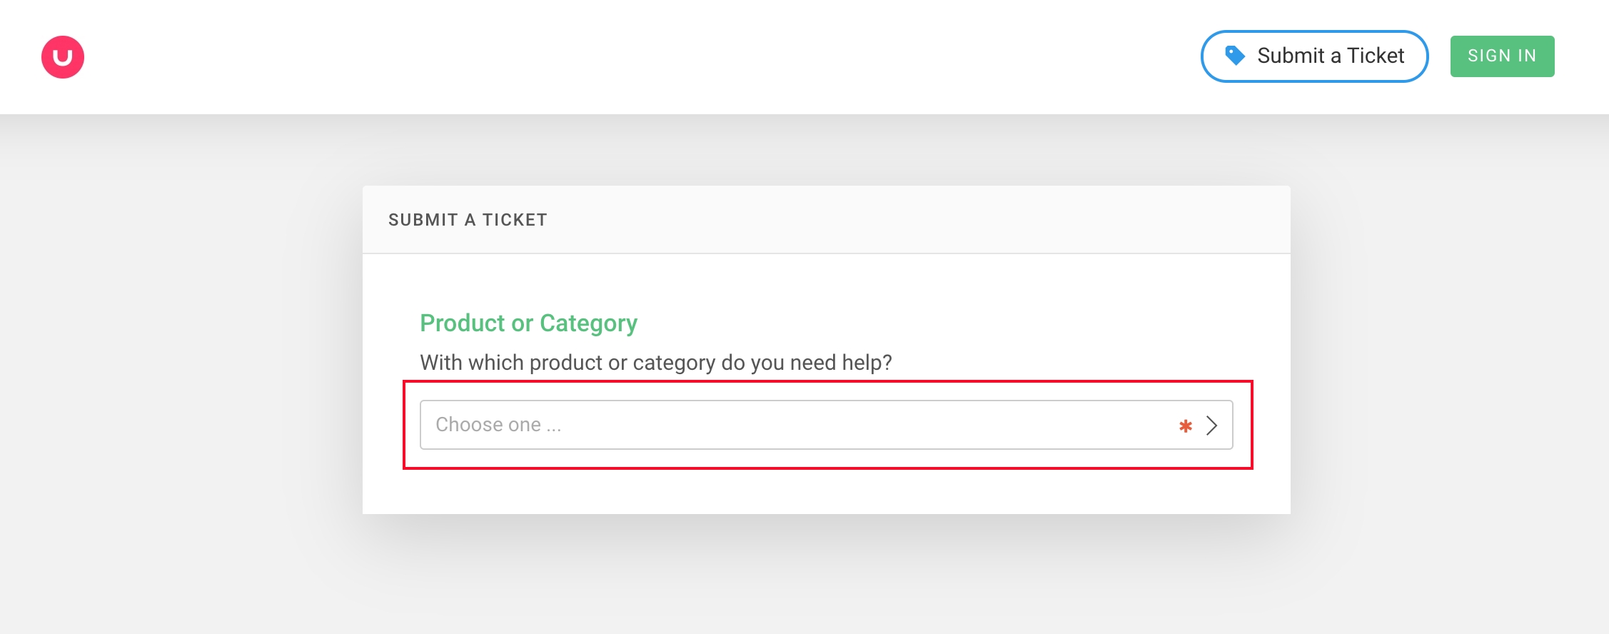Screen dimensions: 1609x634
Task: Open the Submit a Ticket button
Action: point(1314,56)
